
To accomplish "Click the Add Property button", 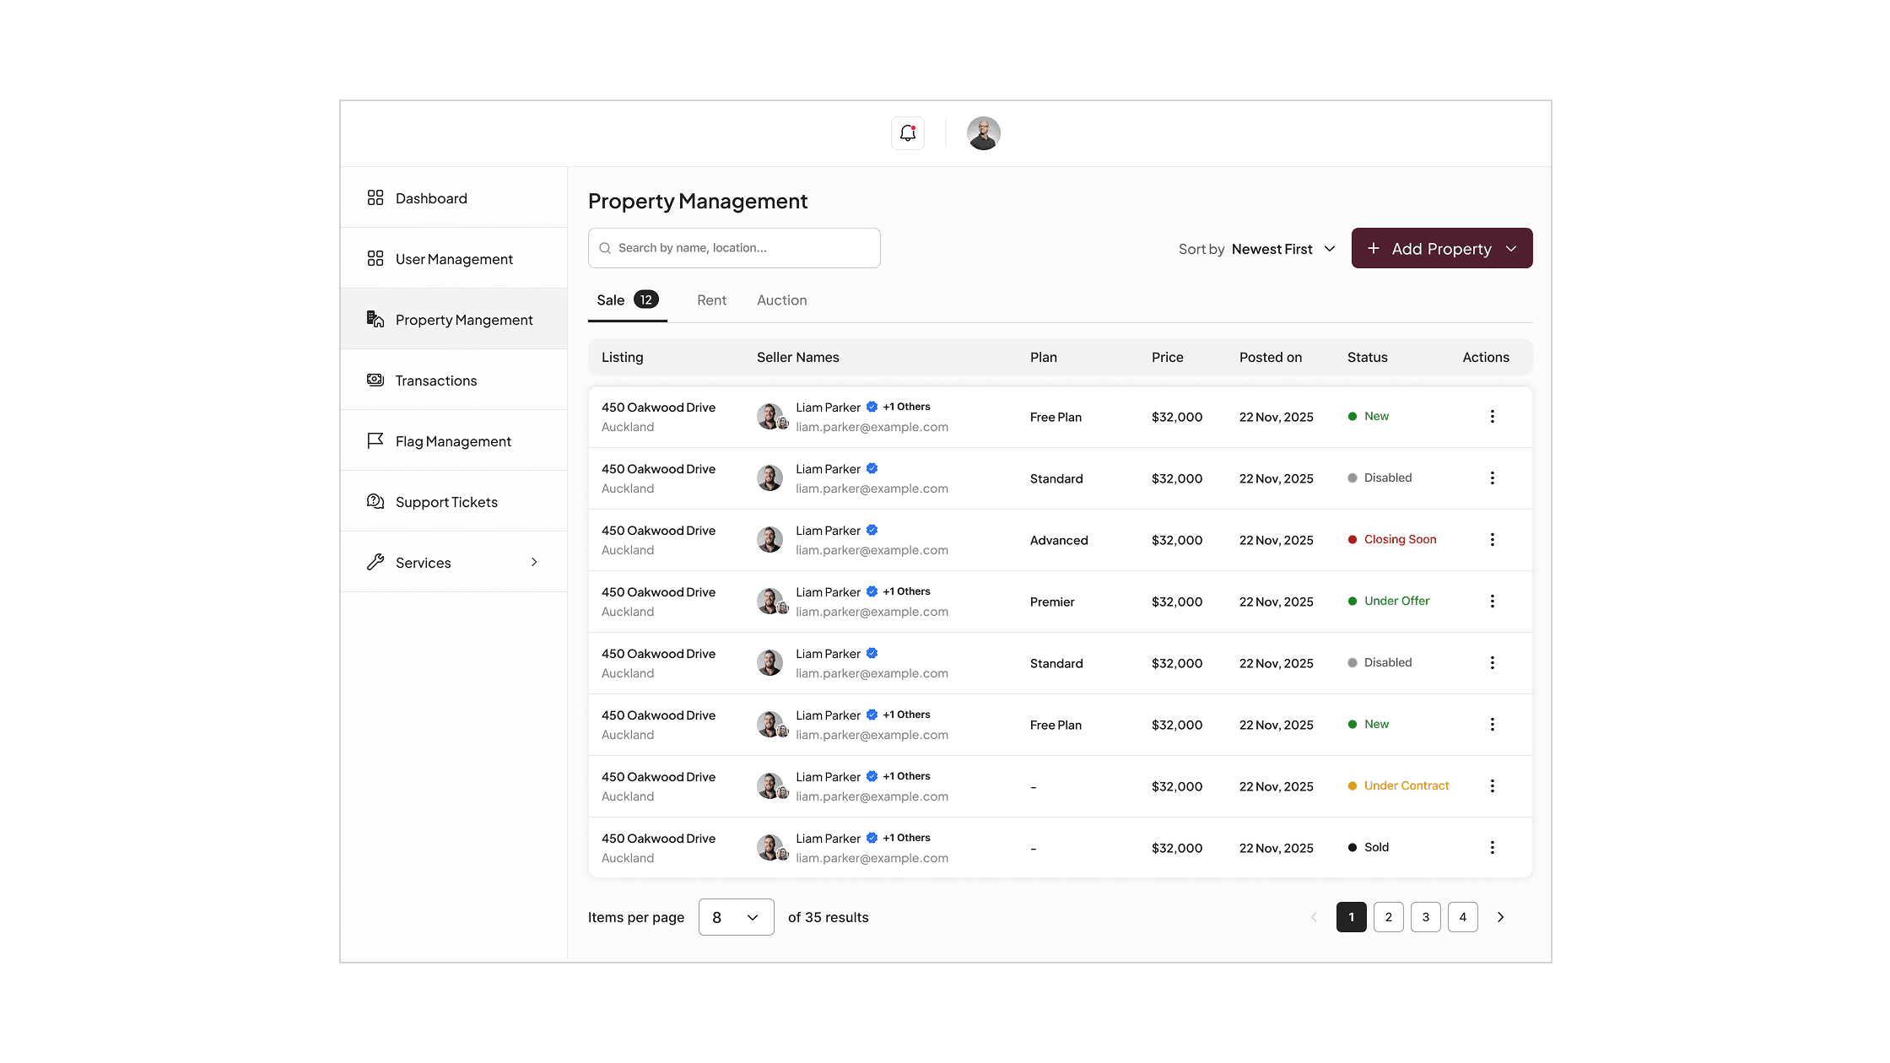I will 1442,248.
